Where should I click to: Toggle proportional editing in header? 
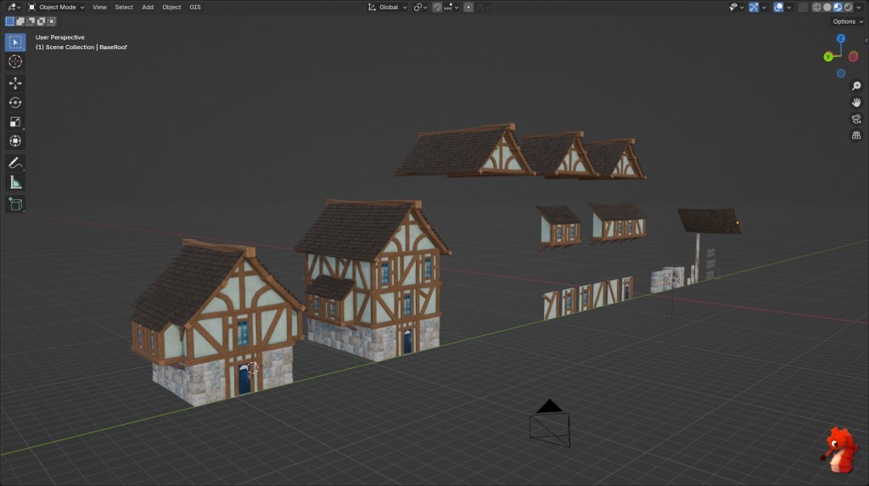click(x=468, y=7)
